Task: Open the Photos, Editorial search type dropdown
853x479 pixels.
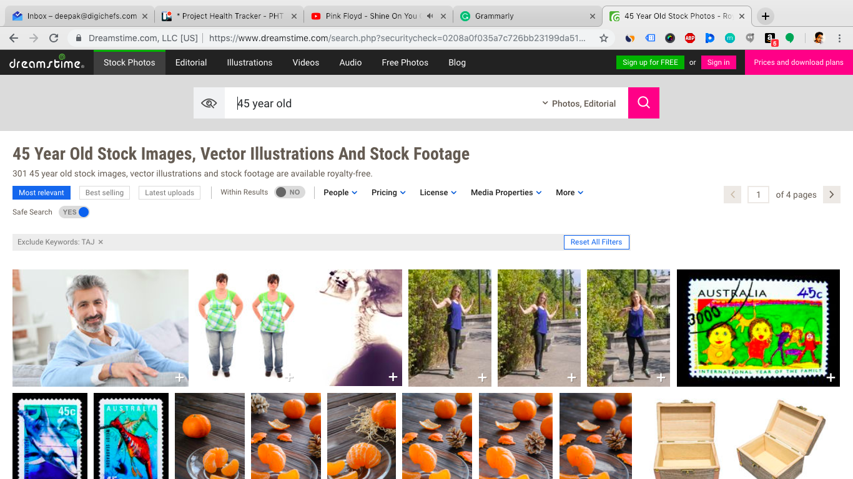Action: pos(579,104)
